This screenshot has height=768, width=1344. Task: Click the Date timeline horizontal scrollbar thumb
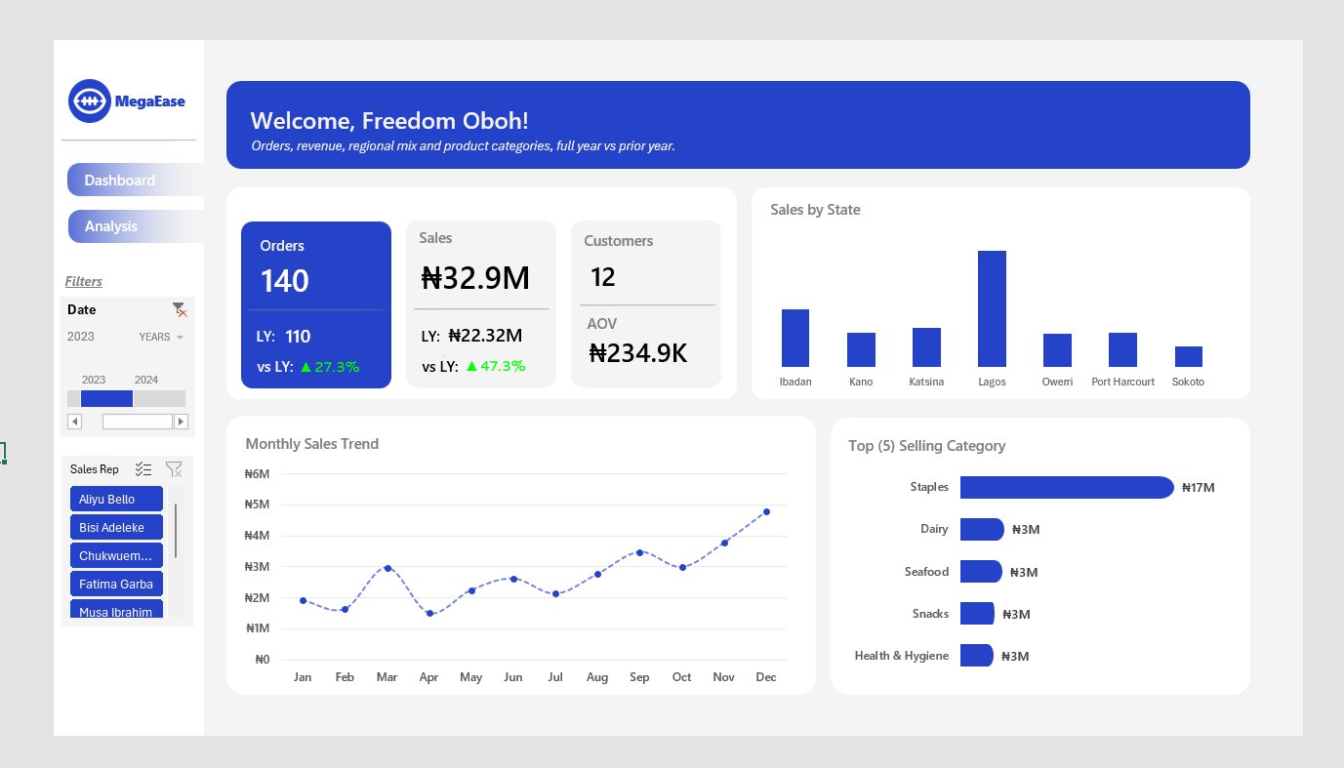pos(137,422)
